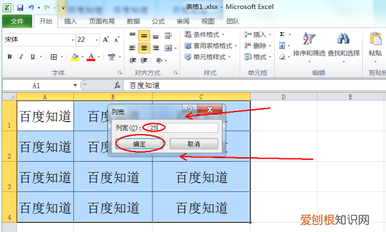Click the select-all corner of the sheet
The image size is (386, 232).
click(x=10, y=97)
